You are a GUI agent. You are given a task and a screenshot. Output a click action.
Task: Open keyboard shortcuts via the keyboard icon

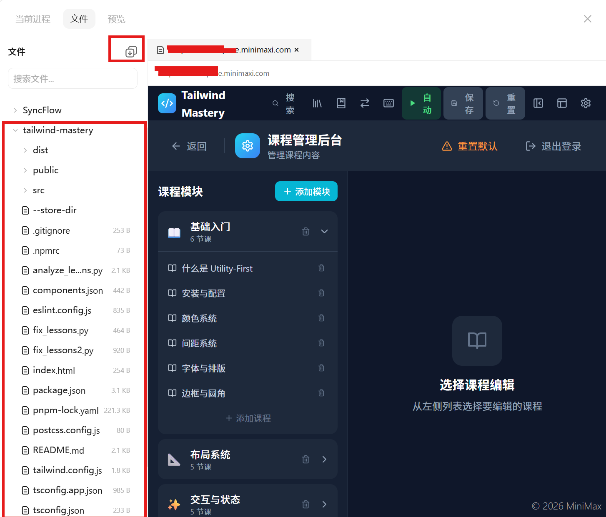pyautogui.click(x=388, y=103)
